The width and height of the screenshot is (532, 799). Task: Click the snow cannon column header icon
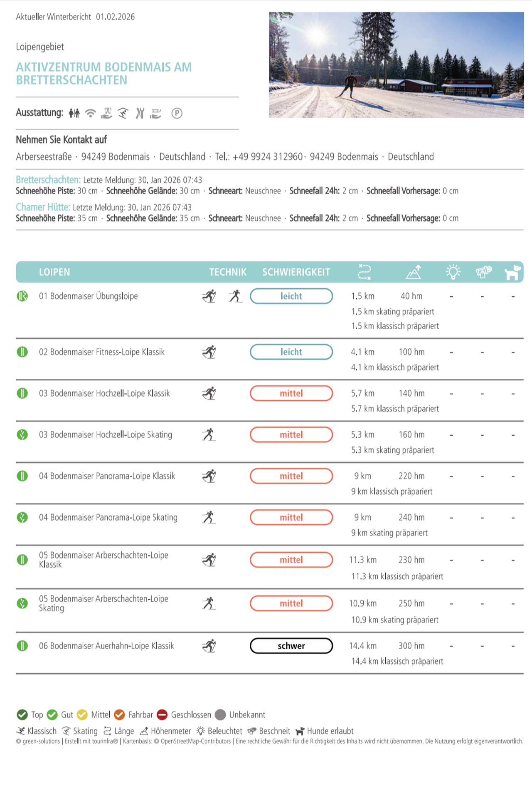point(484,272)
